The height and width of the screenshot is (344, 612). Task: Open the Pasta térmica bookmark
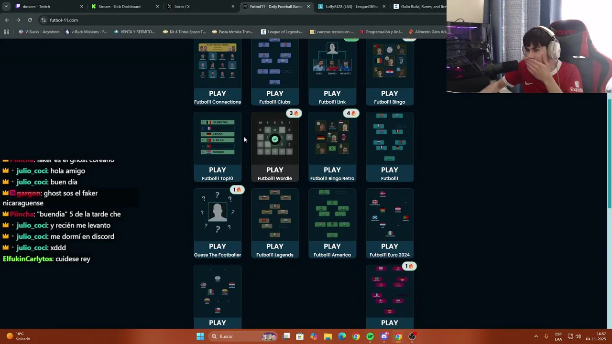coord(232,32)
